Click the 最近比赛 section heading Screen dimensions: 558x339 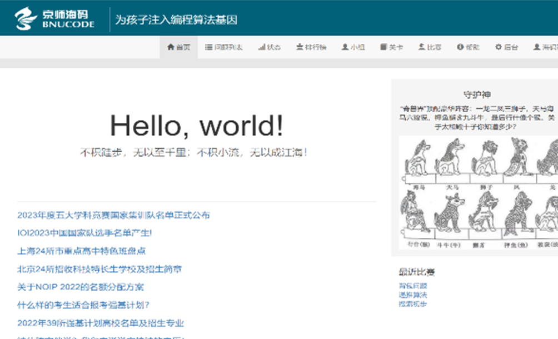417,272
